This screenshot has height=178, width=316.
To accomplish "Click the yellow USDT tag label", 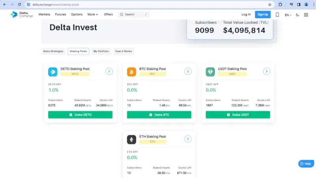I will (232, 74).
